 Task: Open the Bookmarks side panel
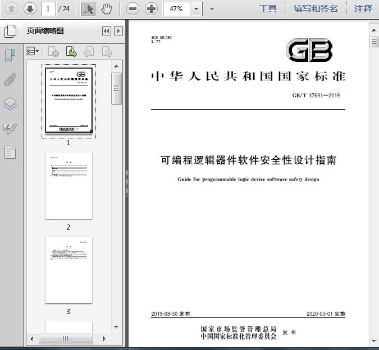(x=10, y=55)
